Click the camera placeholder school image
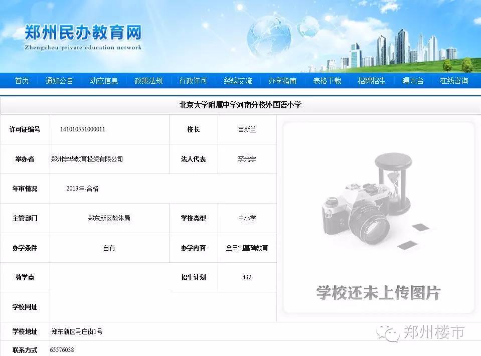 point(379,218)
